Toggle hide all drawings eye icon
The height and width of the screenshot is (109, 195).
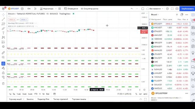pos(3,77)
